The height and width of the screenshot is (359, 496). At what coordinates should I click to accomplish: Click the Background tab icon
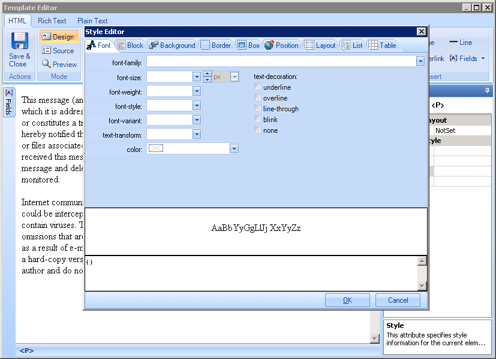pos(154,45)
